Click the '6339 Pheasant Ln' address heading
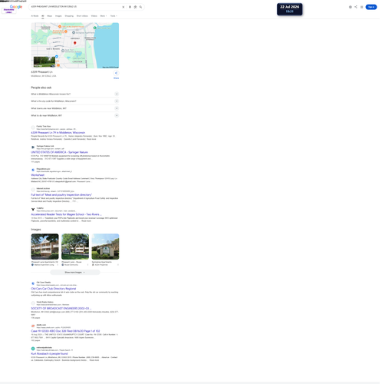 tap(41, 72)
